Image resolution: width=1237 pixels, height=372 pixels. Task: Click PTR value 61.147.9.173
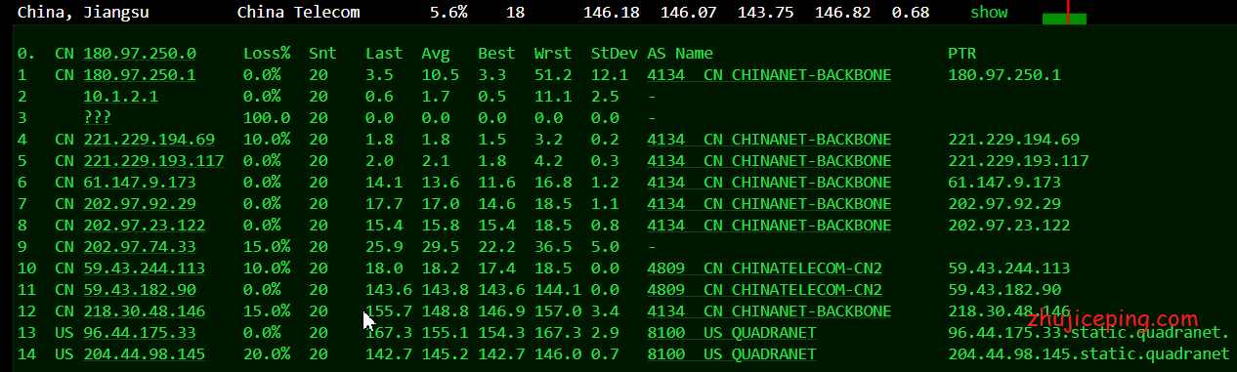pyautogui.click(x=1003, y=183)
